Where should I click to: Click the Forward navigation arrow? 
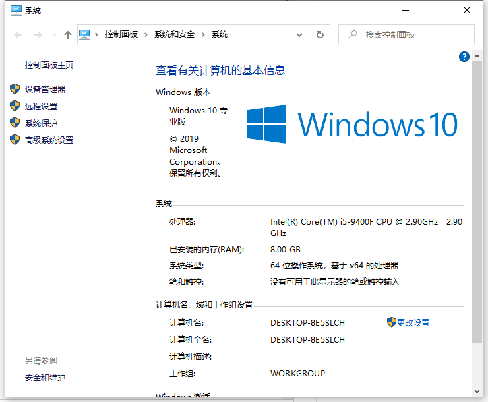[x=38, y=34]
